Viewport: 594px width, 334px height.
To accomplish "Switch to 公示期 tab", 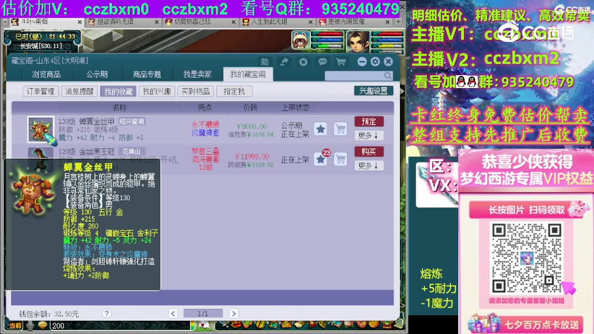I will (97, 74).
